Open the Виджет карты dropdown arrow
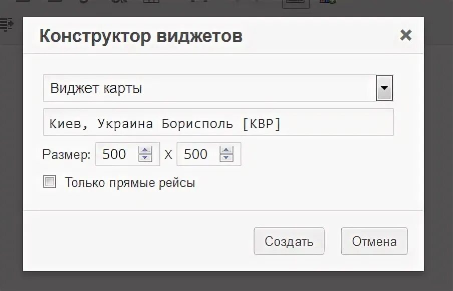453x291 pixels. point(384,88)
